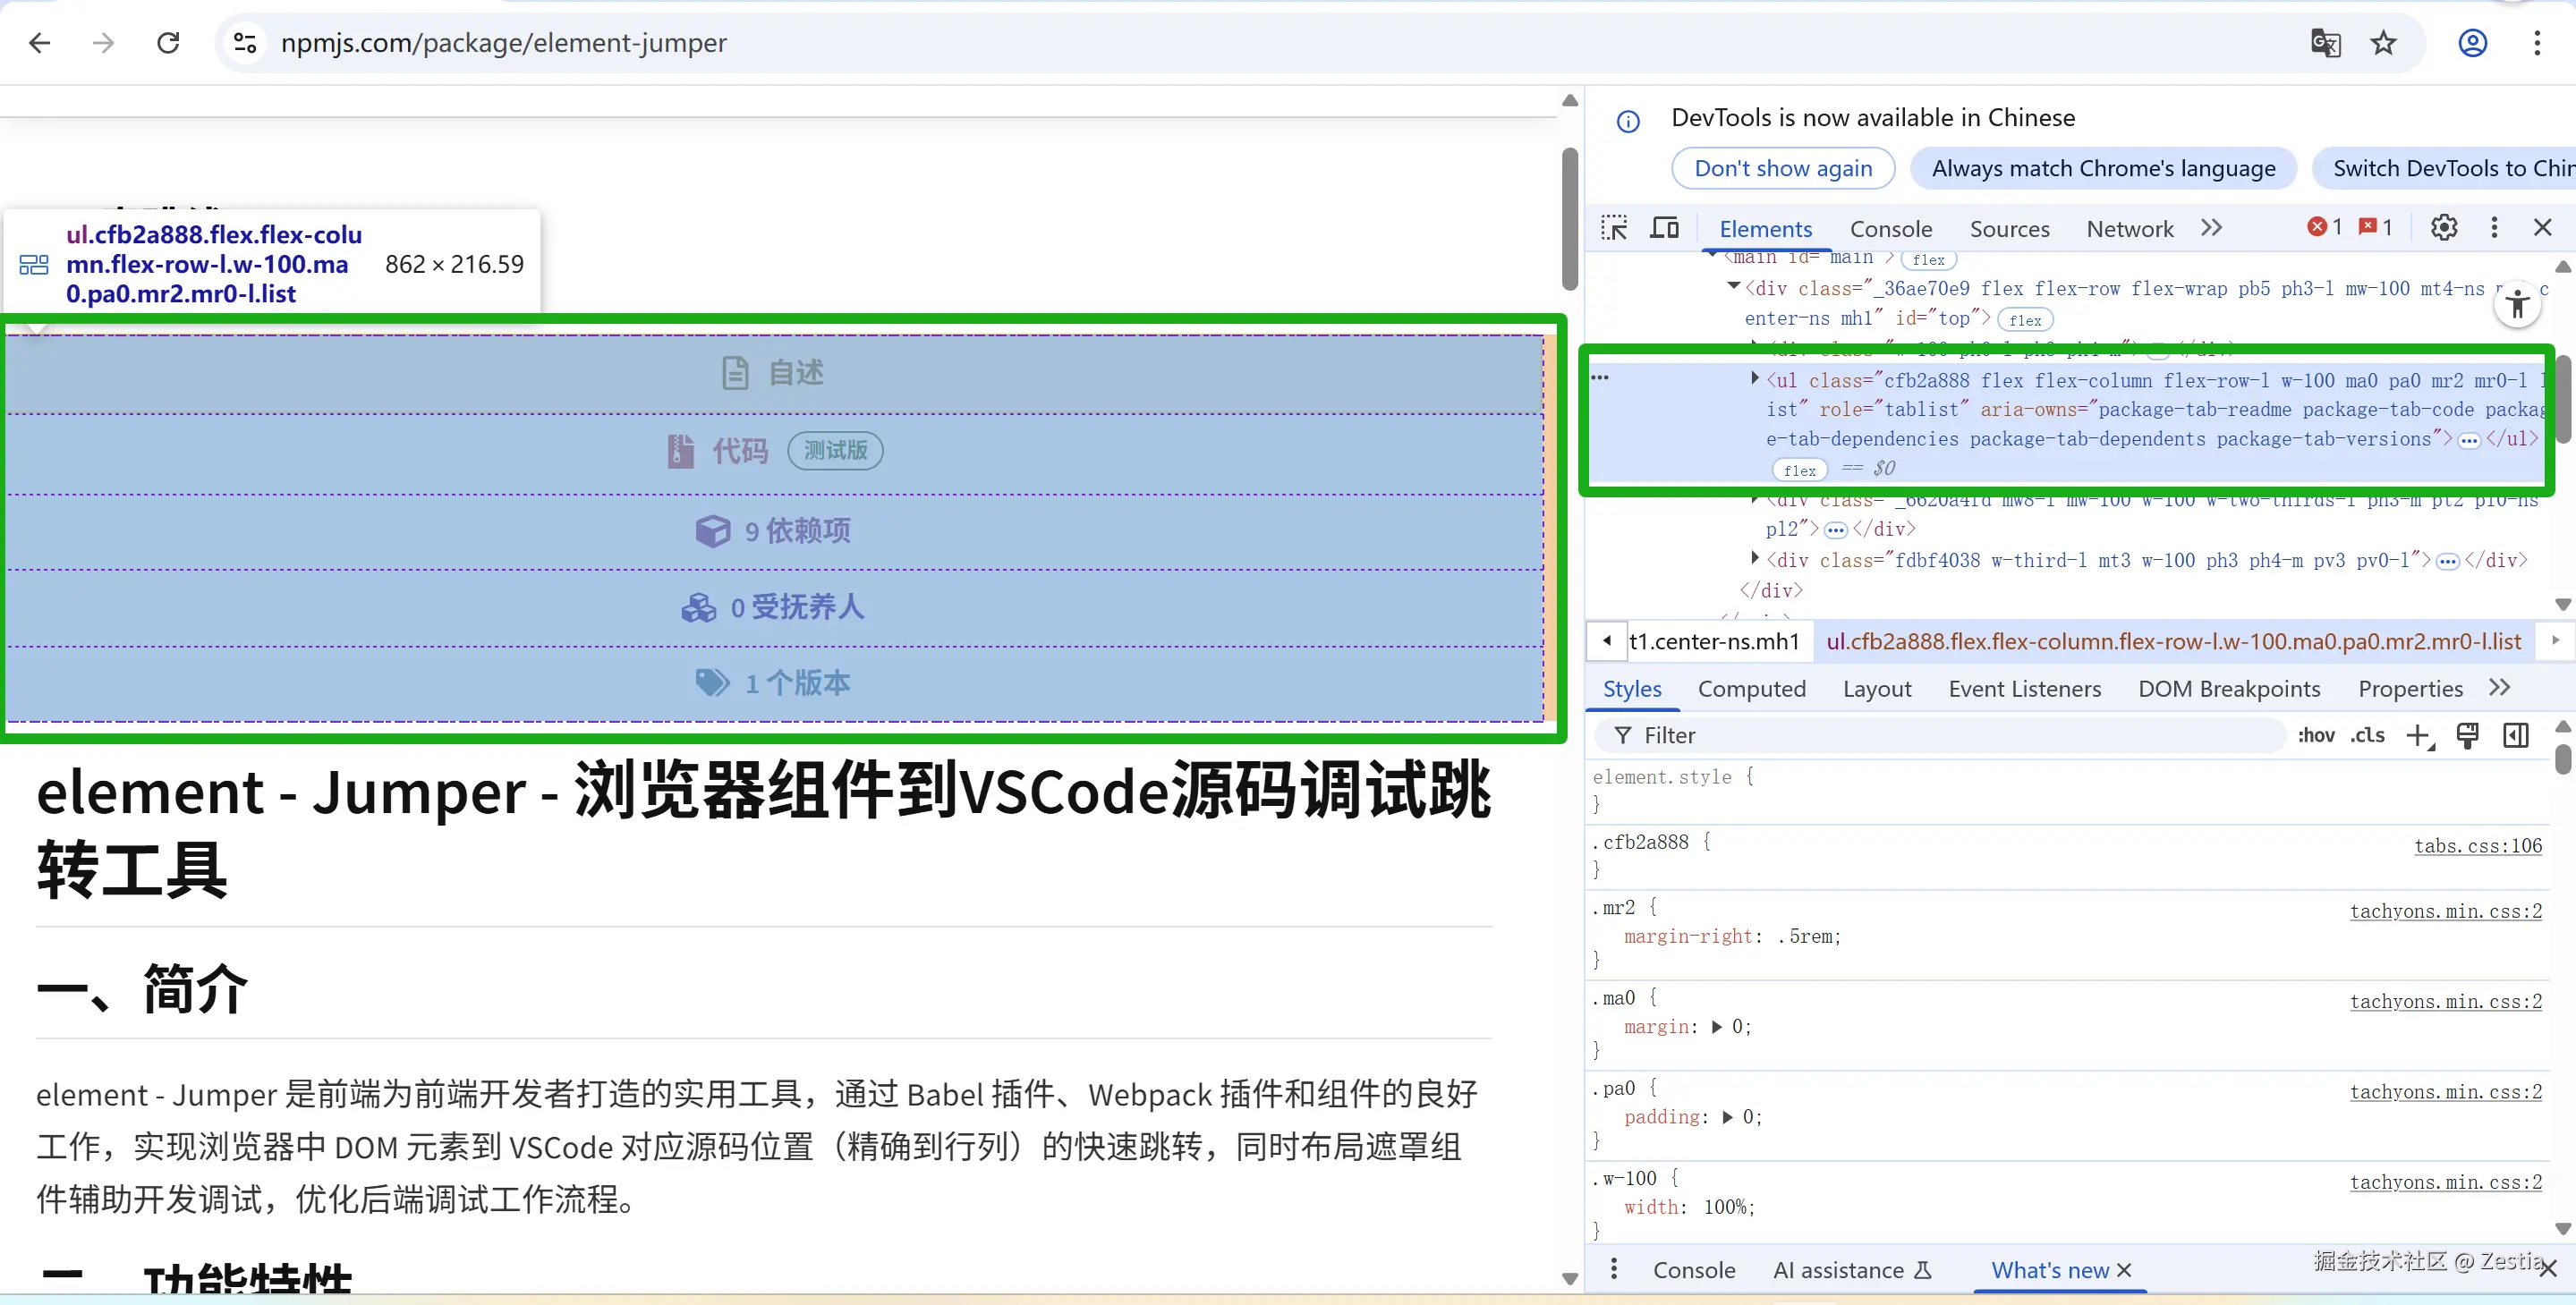The width and height of the screenshot is (2576, 1305).
Task: Click the Don't show again button
Action: 1782,168
